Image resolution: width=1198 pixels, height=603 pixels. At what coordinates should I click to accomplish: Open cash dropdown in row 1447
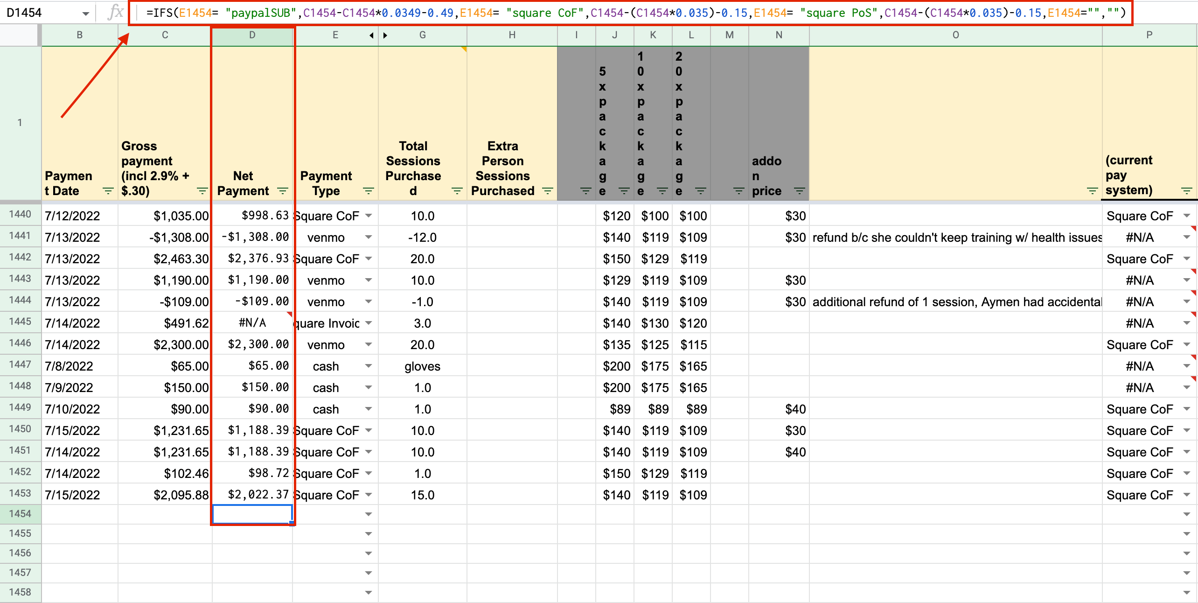(369, 366)
